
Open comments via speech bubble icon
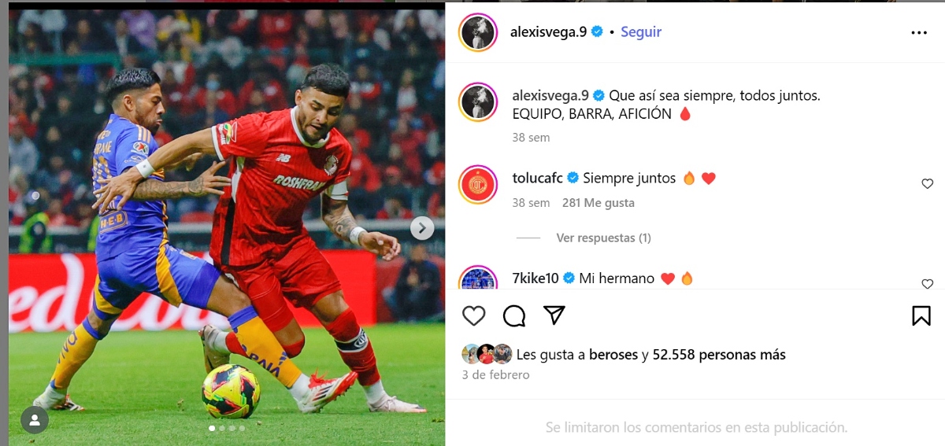pos(514,315)
